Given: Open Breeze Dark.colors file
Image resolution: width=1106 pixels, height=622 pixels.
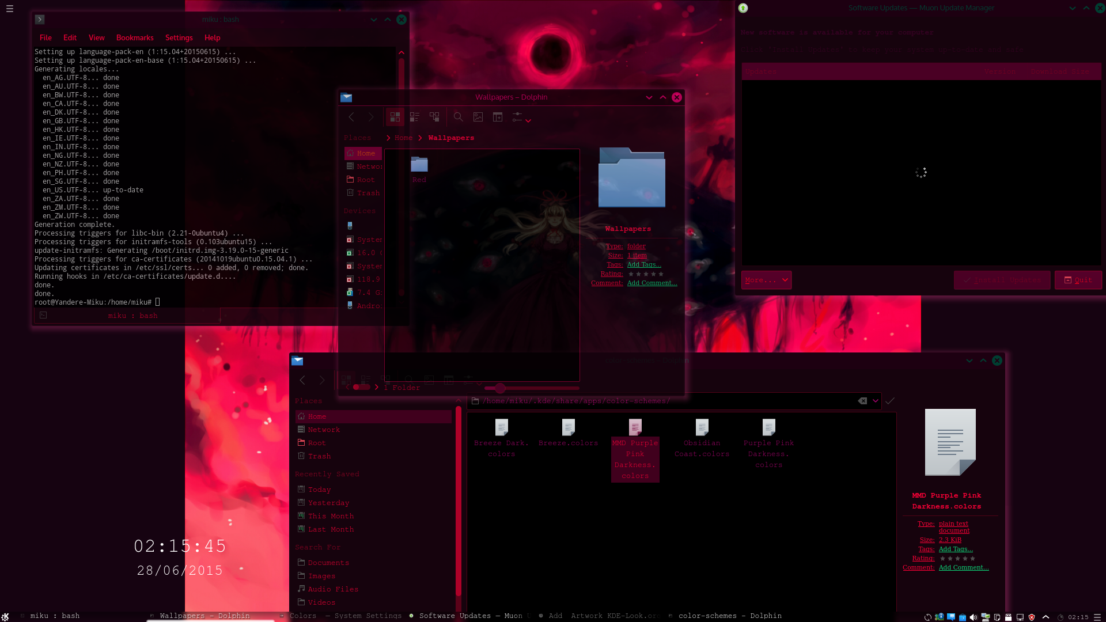Looking at the screenshot, I should click(x=501, y=438).
